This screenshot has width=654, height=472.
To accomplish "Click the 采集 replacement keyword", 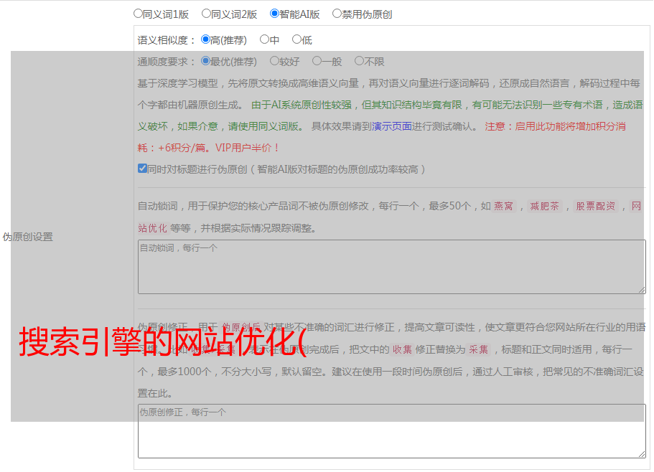I will tap(478, 349).
